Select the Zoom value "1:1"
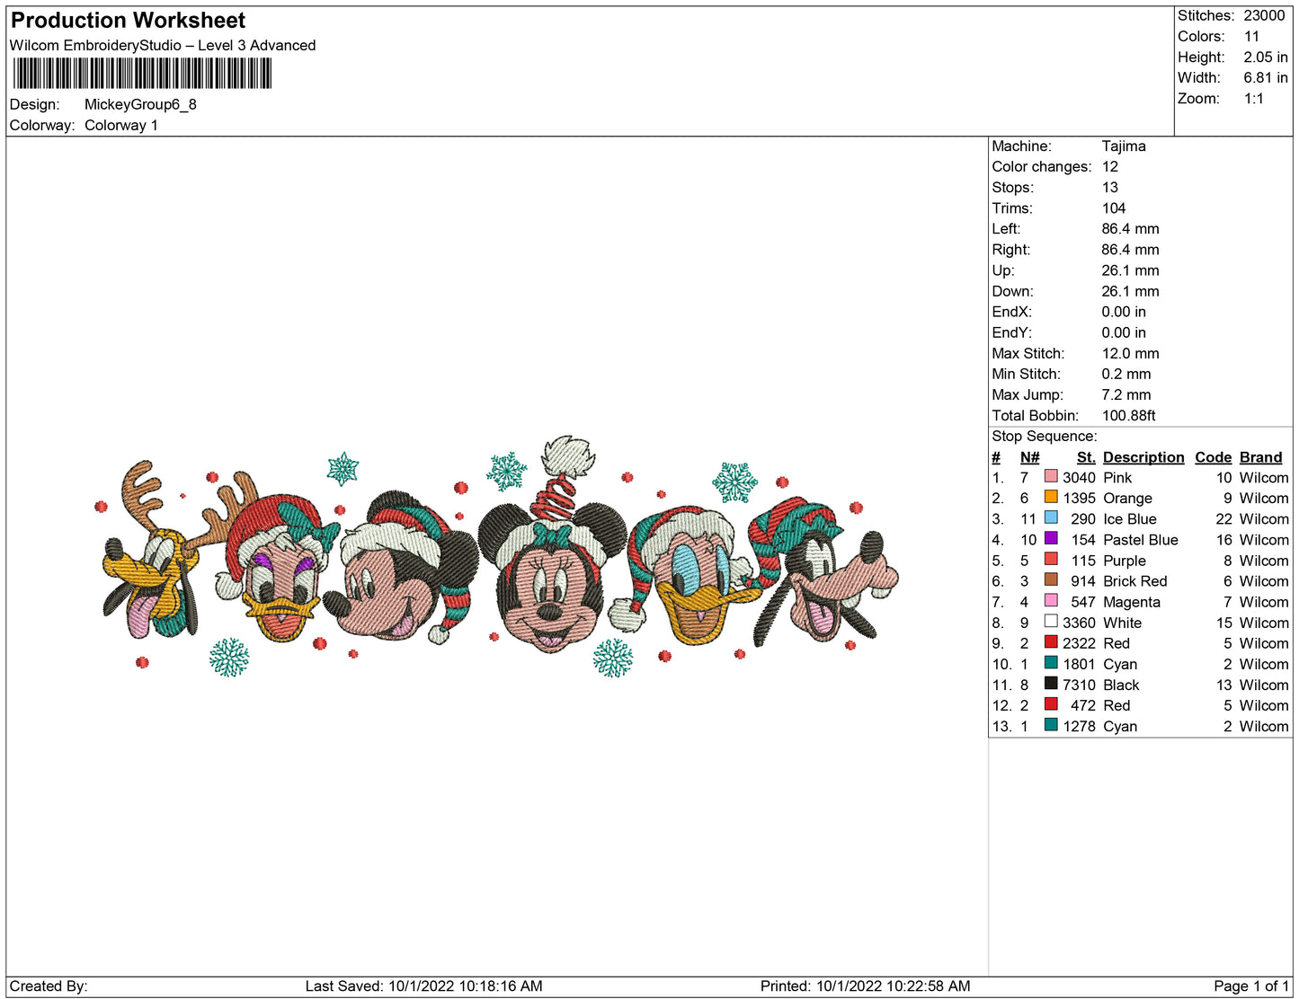This screenshot has width=1299, height=999. pyautogui.click(x=1254, y=99)
